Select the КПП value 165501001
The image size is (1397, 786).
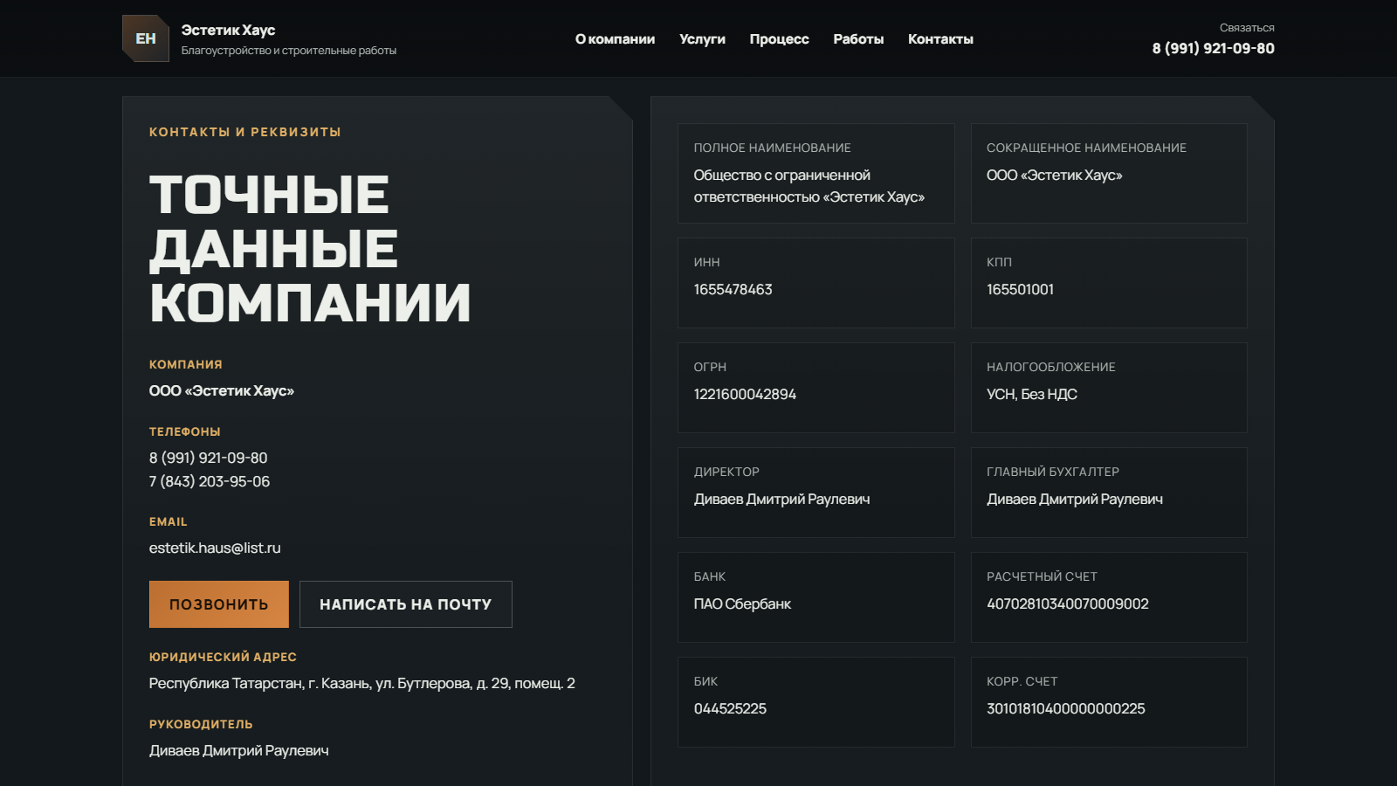[x=1020, y=289]
